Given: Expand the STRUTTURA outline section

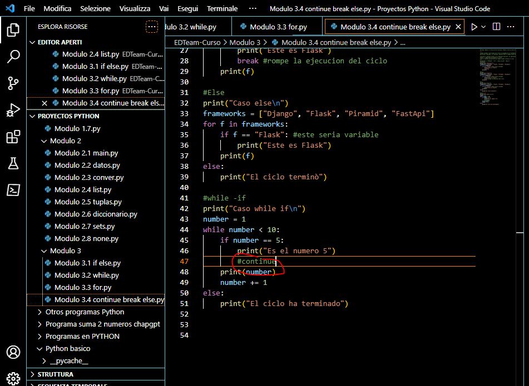Looking at the screenshot, I should 96,374.
